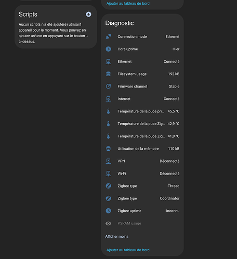Open Utilisation de la mémoire entity
The width and height of the screenshot is (237, 259).
[142, 149]
